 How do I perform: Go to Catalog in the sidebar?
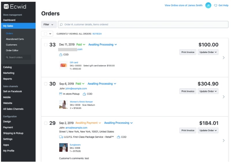coord(8,67)
